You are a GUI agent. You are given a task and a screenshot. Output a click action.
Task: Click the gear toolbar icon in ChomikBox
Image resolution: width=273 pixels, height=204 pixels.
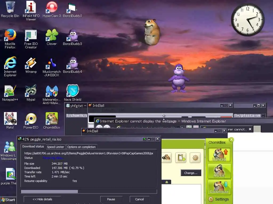tap(195, 158)
